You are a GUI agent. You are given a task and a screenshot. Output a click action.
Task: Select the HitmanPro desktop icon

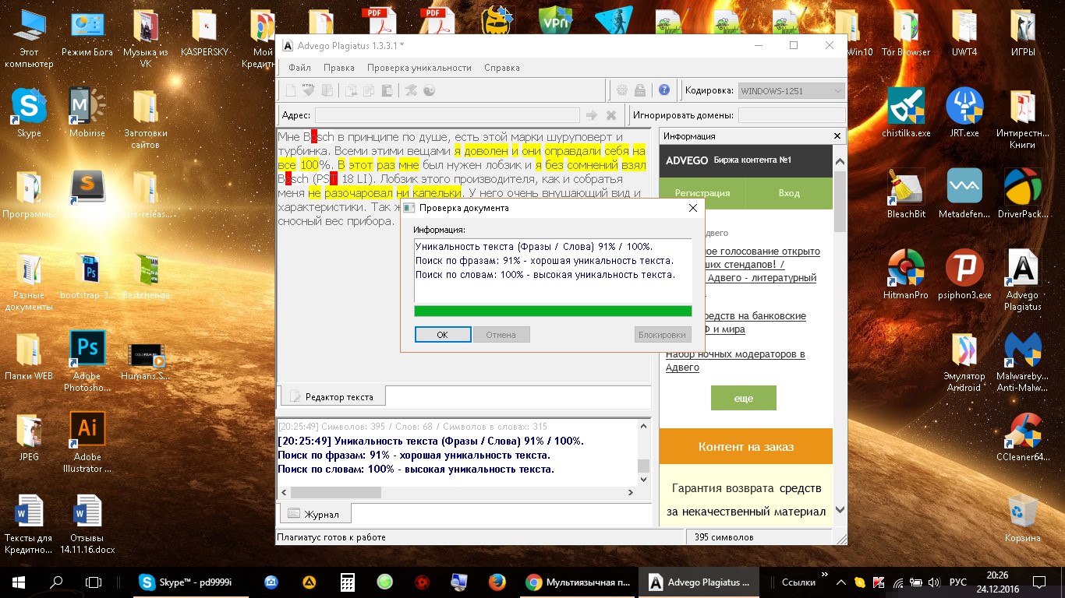point(906,274)
